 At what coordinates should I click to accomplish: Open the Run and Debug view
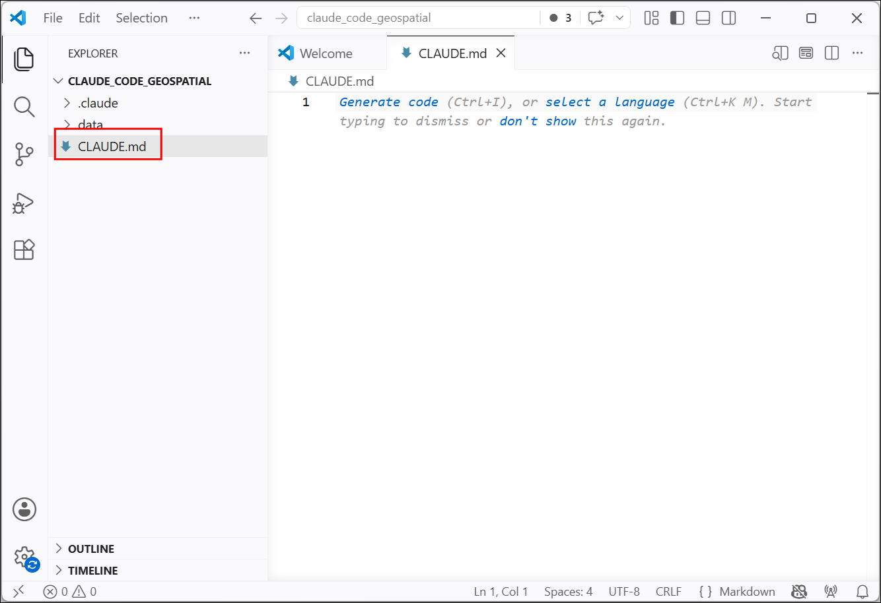(x=24, y=203)
